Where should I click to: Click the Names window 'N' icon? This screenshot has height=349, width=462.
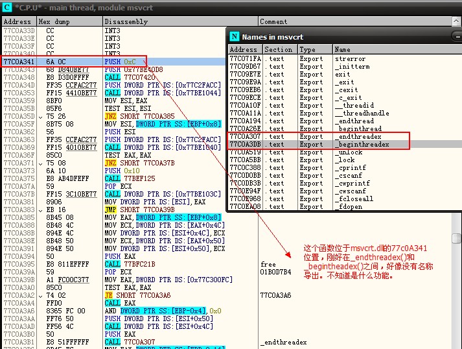235,36
